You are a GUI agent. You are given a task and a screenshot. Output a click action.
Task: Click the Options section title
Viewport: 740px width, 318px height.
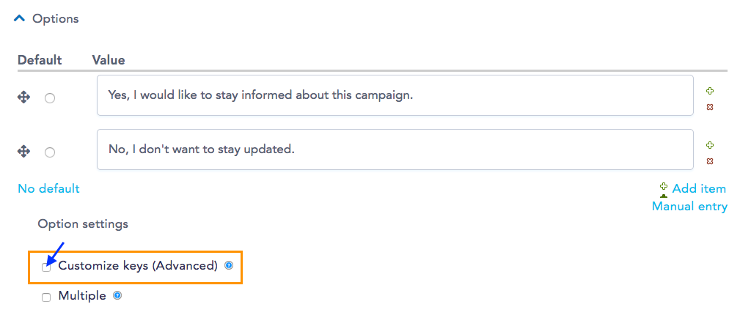pos(55,19)
